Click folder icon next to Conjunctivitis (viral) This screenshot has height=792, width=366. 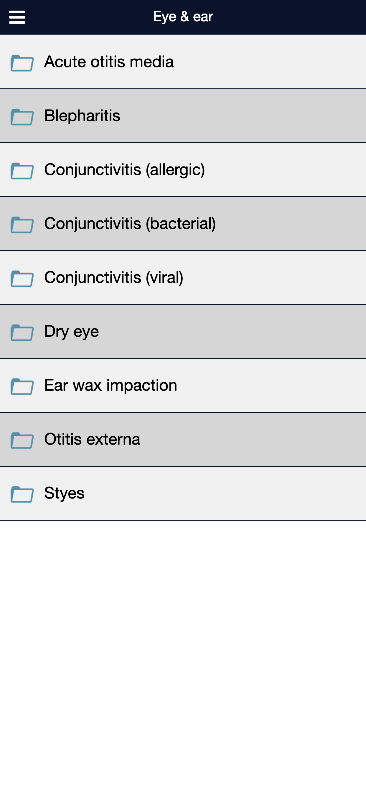point(22,278)
